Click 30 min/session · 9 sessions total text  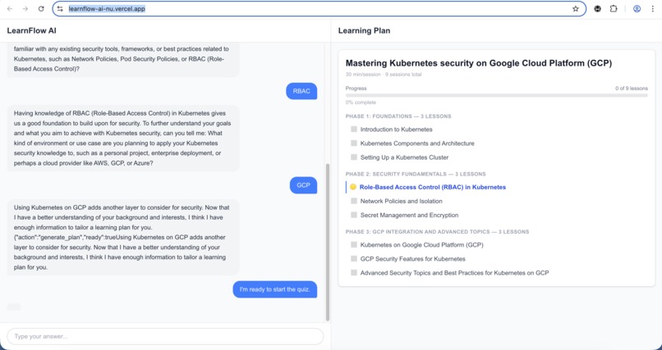[x=384, y=75]
